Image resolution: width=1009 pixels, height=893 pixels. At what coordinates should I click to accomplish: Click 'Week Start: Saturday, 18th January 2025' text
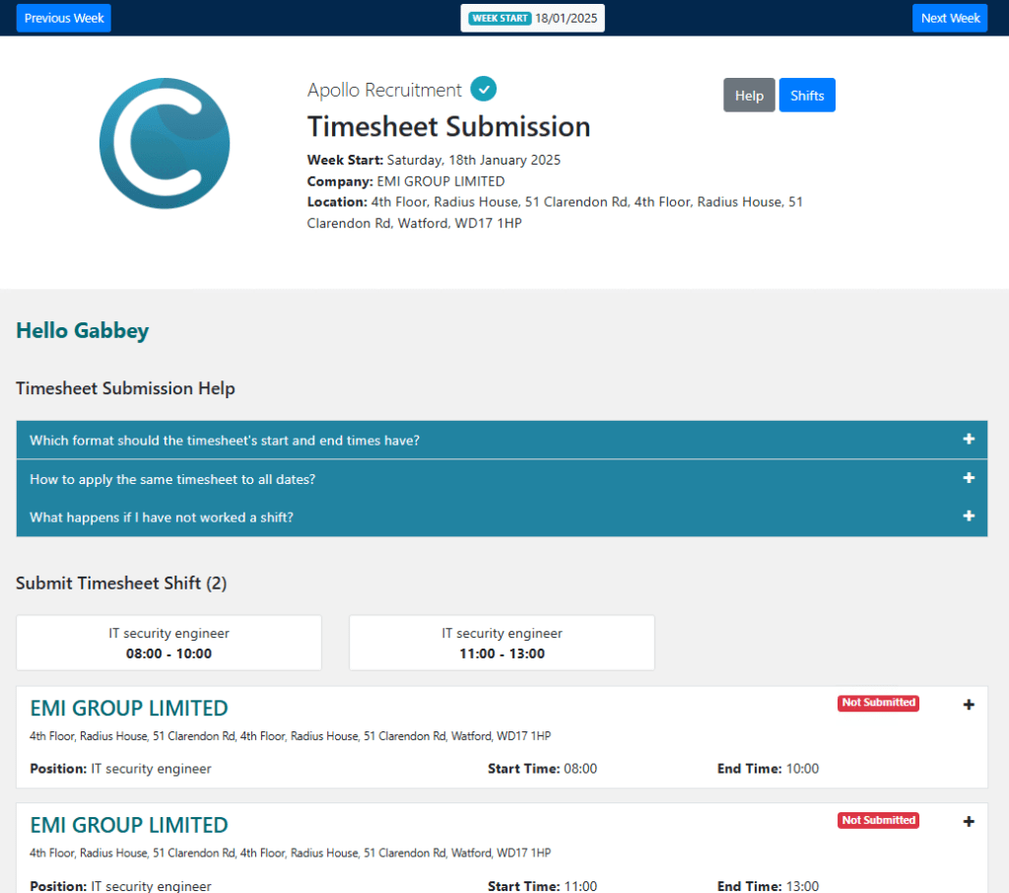point(434,161)
